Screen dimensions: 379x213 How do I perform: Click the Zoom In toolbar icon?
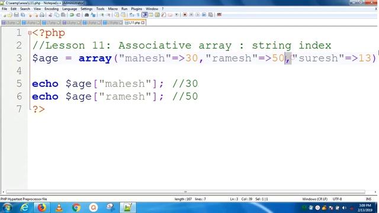click(102, 15)
